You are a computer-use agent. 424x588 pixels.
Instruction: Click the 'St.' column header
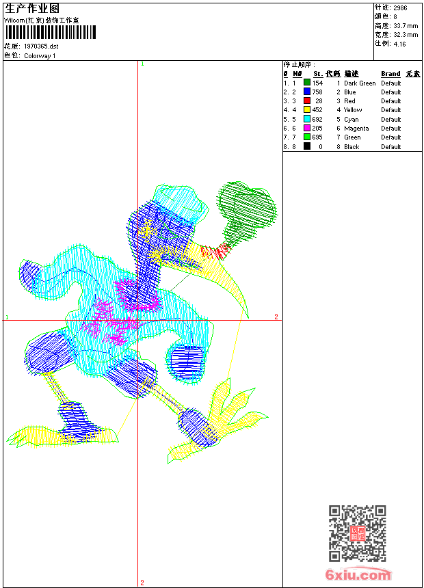coord(318,74)
